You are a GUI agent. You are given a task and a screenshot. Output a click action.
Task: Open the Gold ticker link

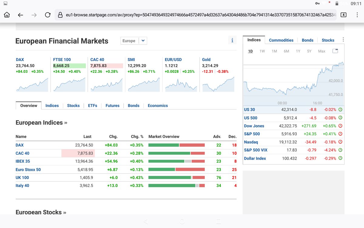[206, 60]
